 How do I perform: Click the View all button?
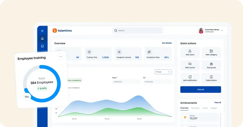(x=200, y=90)
